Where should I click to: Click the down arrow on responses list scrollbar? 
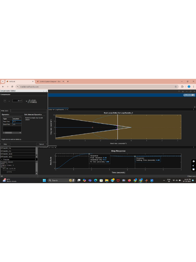(x=36, y=157)
